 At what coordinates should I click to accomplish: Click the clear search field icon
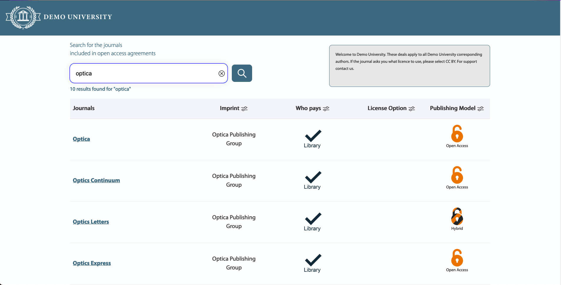222,73
